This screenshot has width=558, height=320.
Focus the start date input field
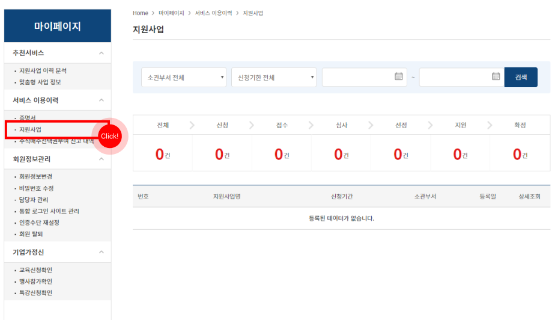tap(365, 78)
